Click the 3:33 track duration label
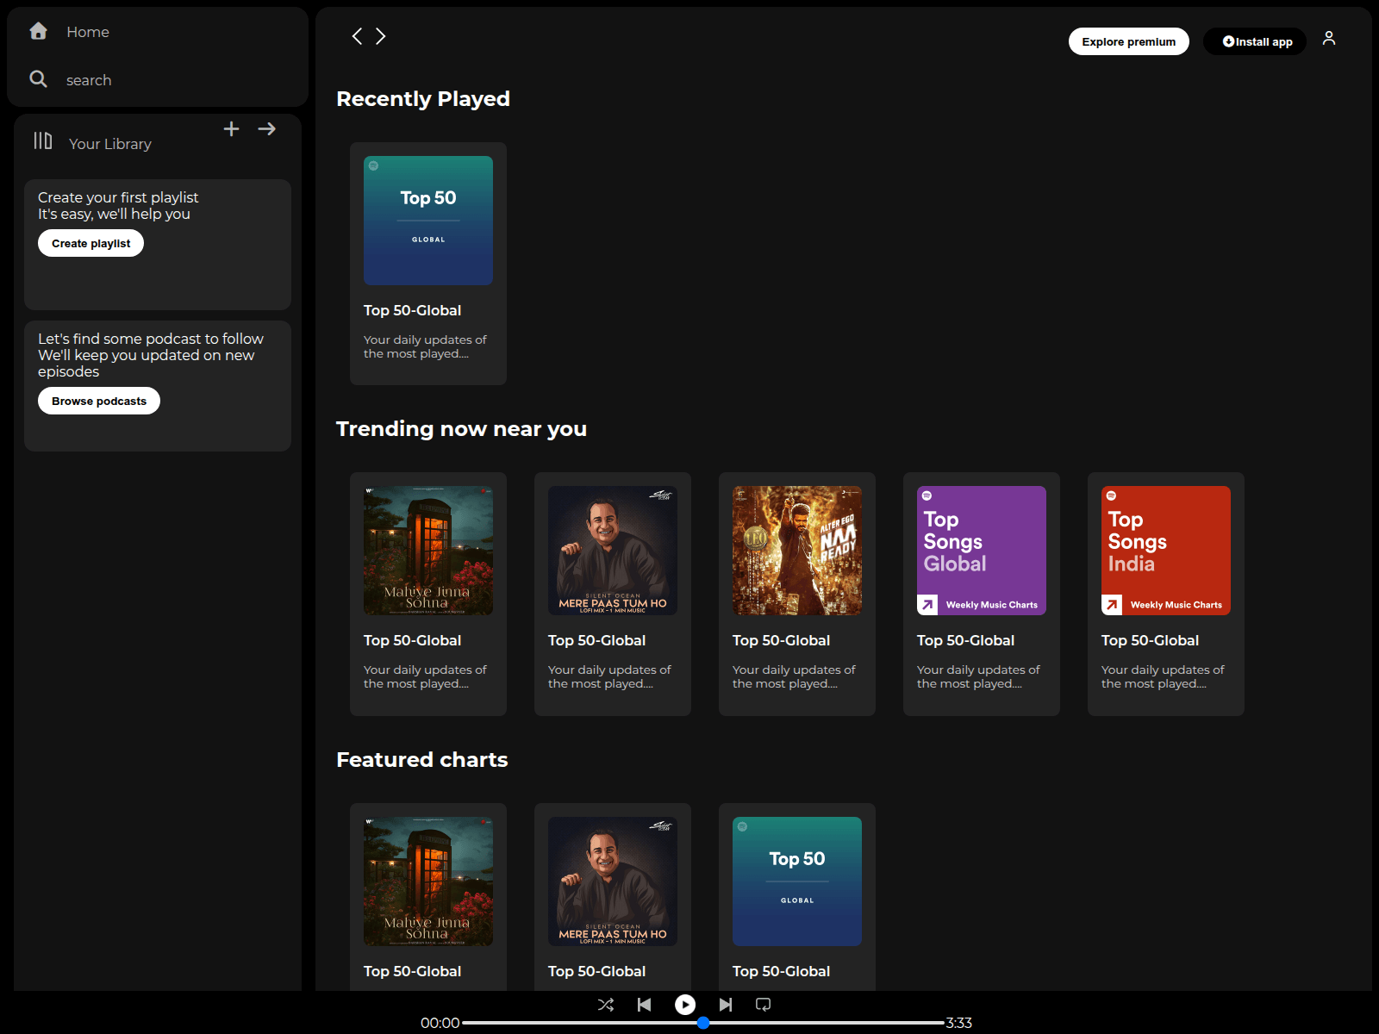This screenshot has width=1379, height=1034. [959, 1023]
